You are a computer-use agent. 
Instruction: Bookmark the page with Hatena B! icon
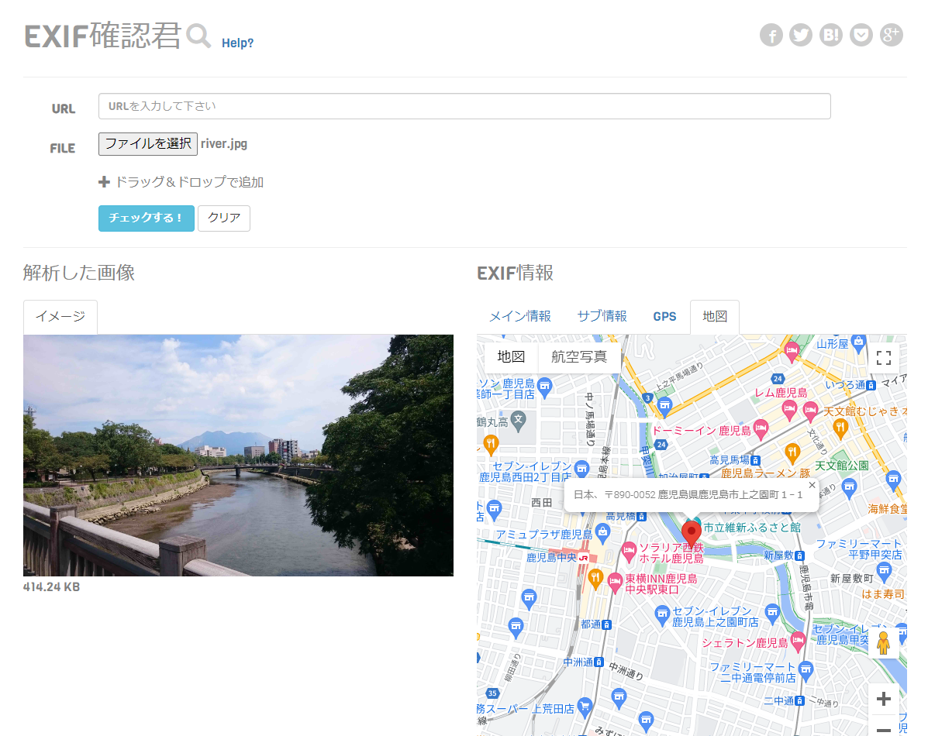(x=831, y=36)
